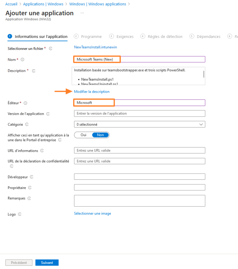This screenshot has width=238, height=269.
Task: Click the Suivant button
Action: point(47,262)
